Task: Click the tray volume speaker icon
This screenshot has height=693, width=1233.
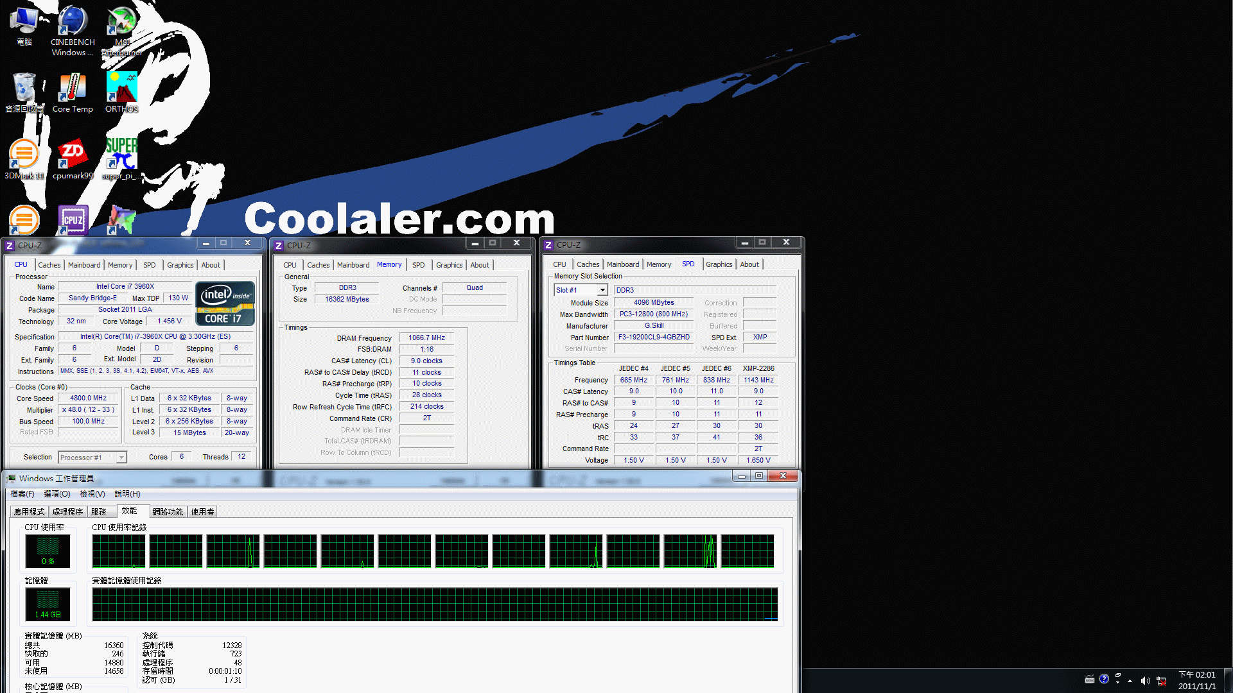Action: pos(1145,680)
